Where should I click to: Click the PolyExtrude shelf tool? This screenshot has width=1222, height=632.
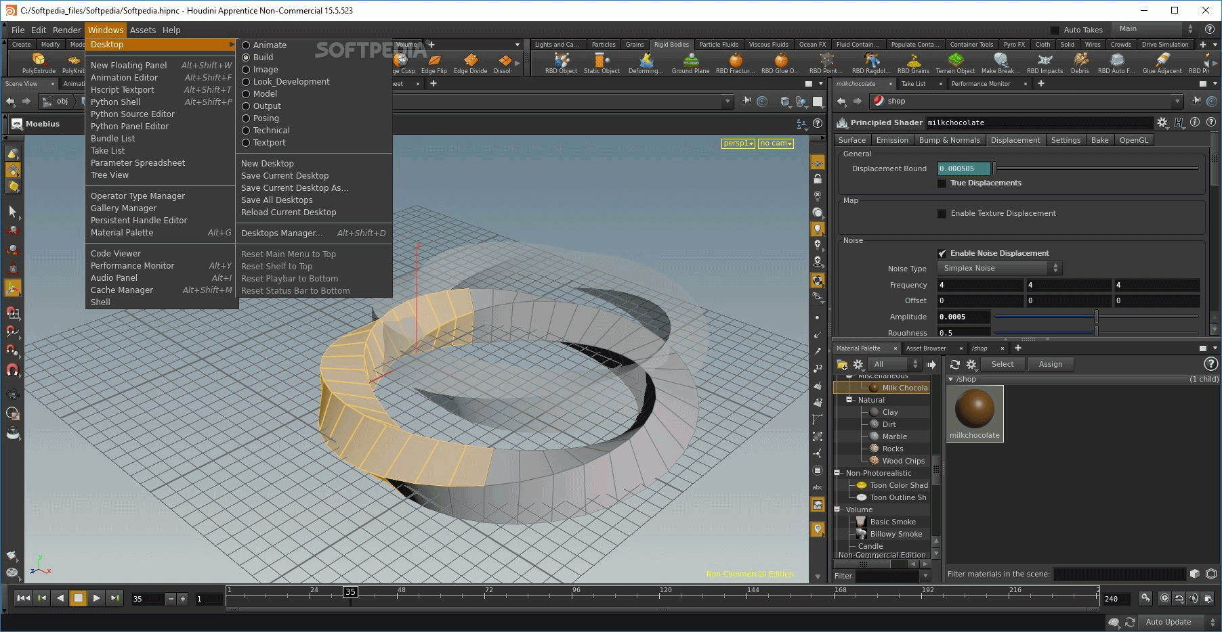(x=39, y=63)
